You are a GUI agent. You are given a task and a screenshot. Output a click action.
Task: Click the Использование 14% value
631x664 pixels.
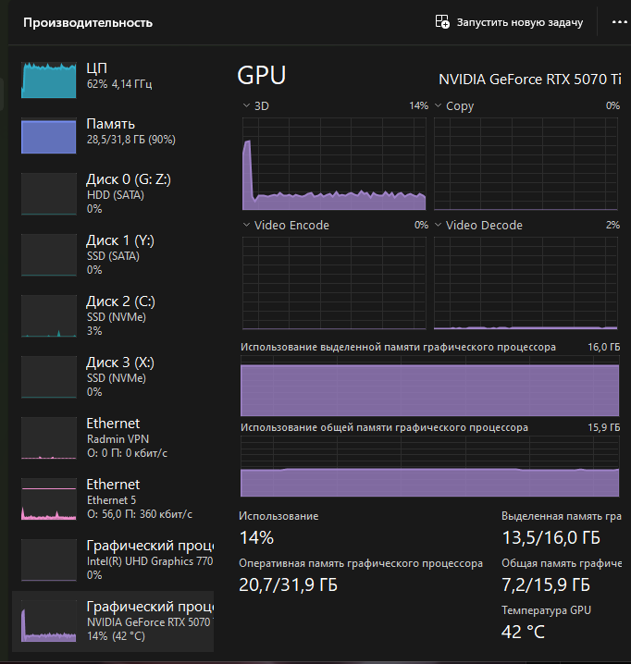(x=256, y=538)
